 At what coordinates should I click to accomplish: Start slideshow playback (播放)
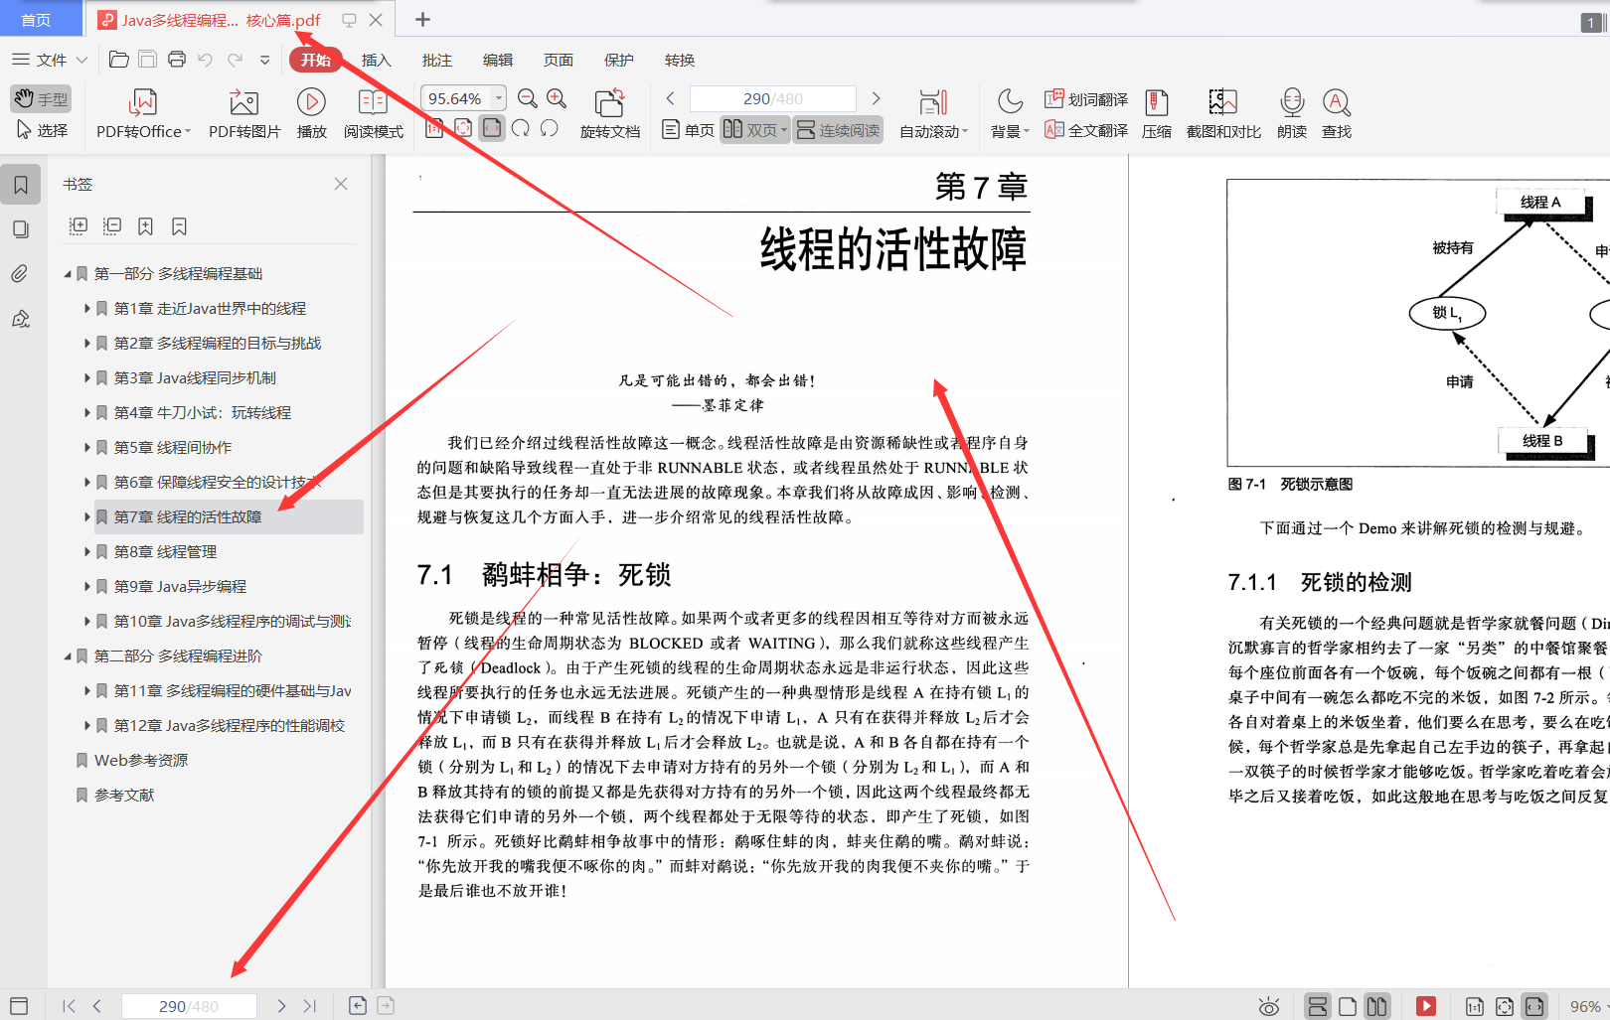311,114
